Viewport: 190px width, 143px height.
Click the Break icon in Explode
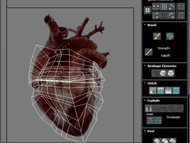[149, 108]
